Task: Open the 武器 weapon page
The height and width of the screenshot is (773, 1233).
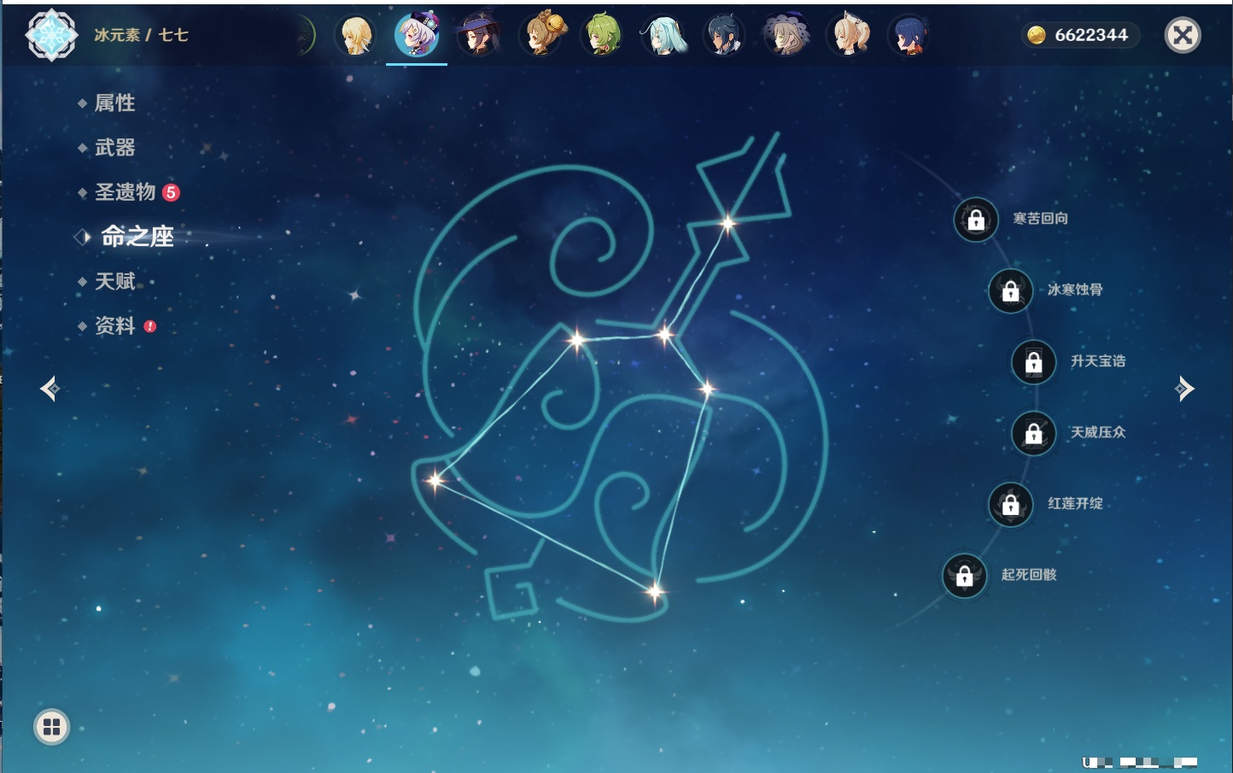Action: [114, 148]
